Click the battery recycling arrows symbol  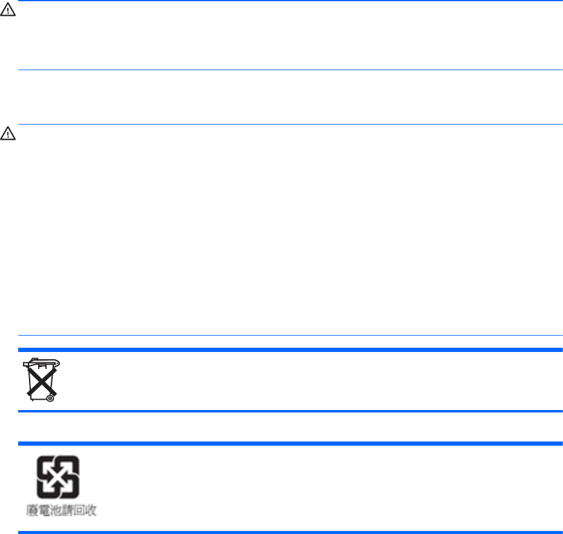coord(58,476)
